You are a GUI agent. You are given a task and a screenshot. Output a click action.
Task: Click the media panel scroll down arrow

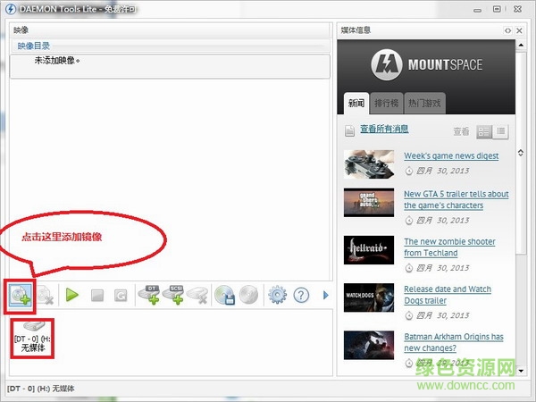521,371
